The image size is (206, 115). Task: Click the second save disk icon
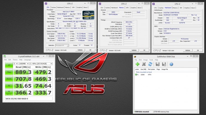point(164,64)
